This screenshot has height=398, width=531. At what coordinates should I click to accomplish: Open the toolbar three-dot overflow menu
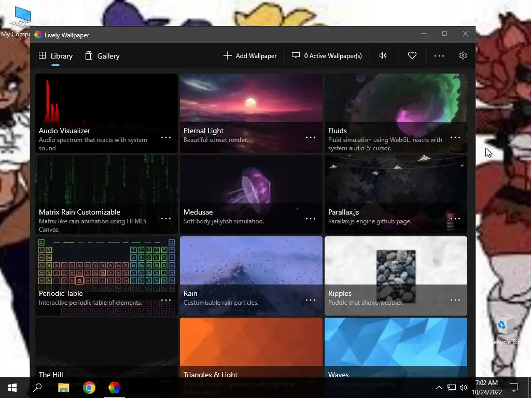click(439, 56)
